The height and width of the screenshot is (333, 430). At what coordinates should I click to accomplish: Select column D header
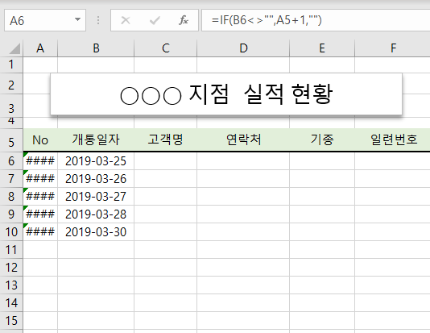[243, 48]
